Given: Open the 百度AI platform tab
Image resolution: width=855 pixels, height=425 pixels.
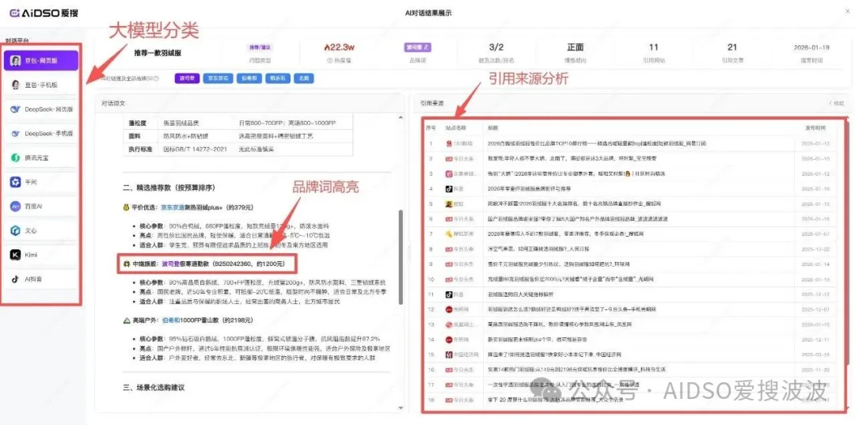Looking at the screenshot, I should tap(42, 207).
